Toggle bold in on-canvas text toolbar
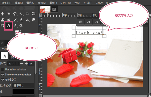Viewport: 151px width, 97px height. click(89, 22)
